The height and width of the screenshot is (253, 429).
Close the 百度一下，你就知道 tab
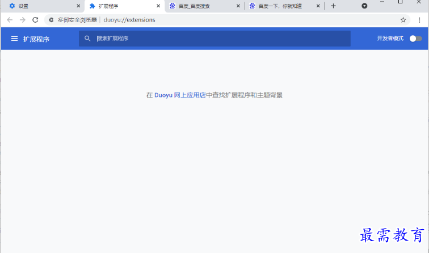tap(318, 6)
